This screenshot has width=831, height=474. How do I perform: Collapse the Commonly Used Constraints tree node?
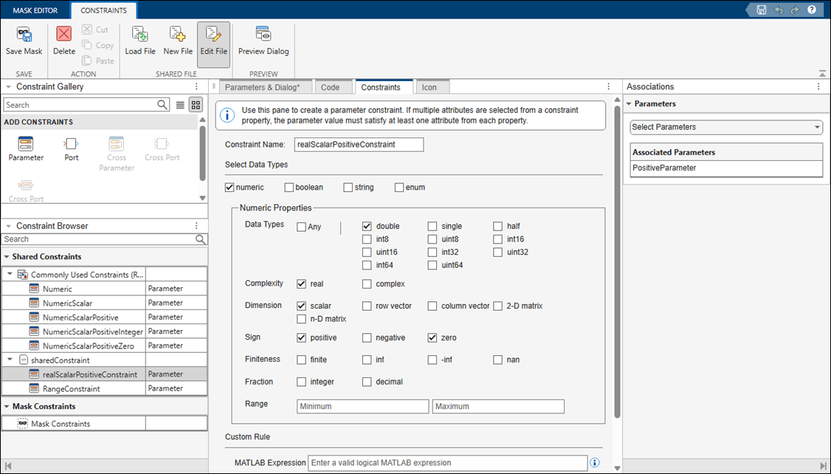coord(10,274)
